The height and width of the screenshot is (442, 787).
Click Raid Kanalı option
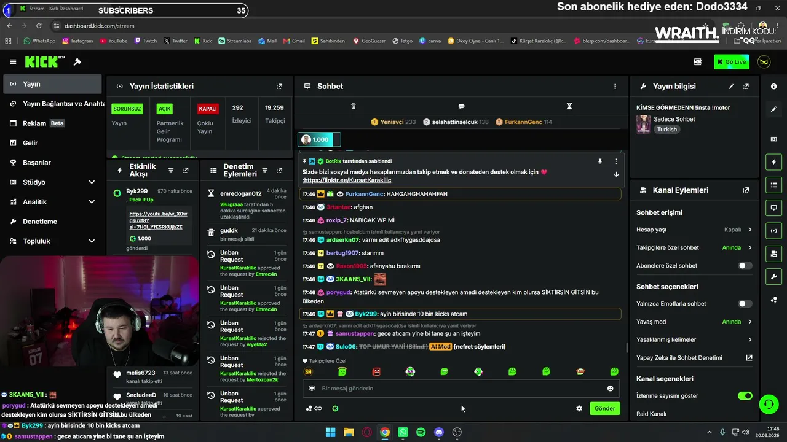click(651, 414)
